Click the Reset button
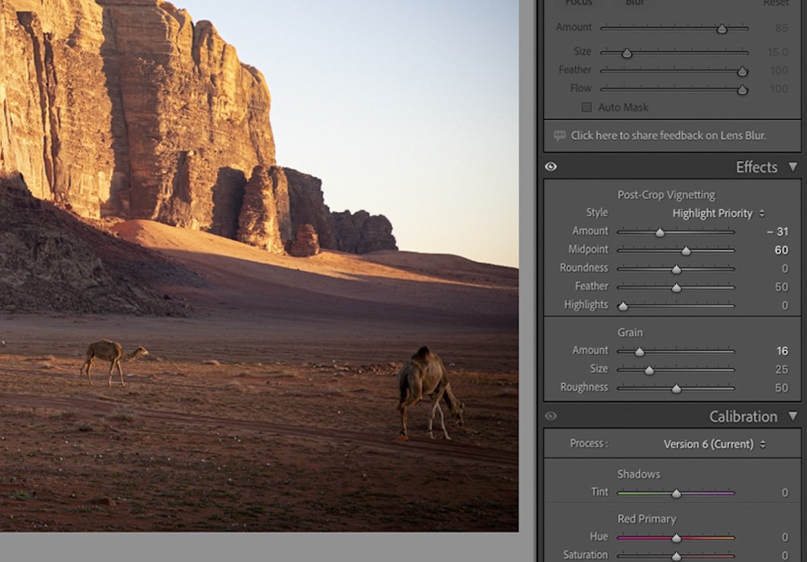The width and height of the screenshot is (807, 562). 776,3
